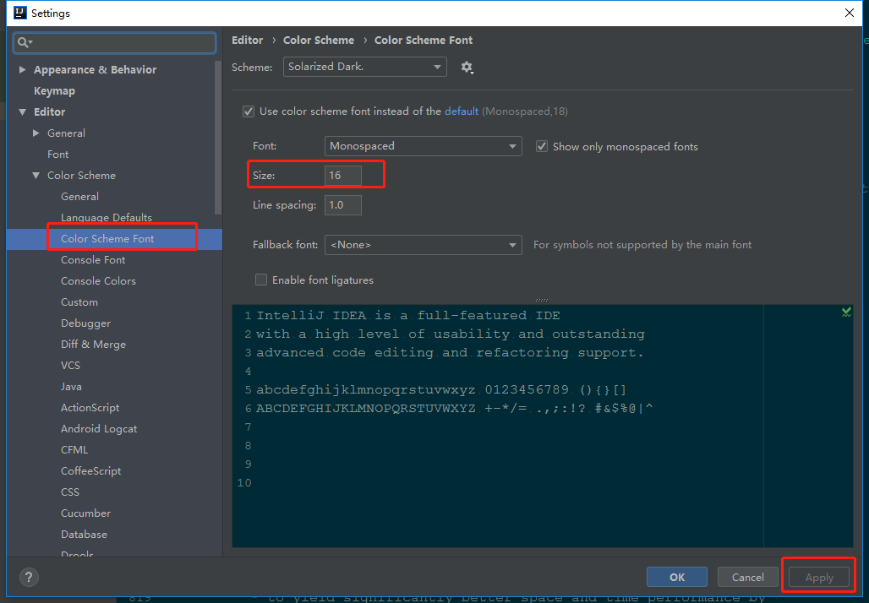Screen dimensions: 869x603
Task: Select ActionScript color scheme item
Action: pos(90,408)
